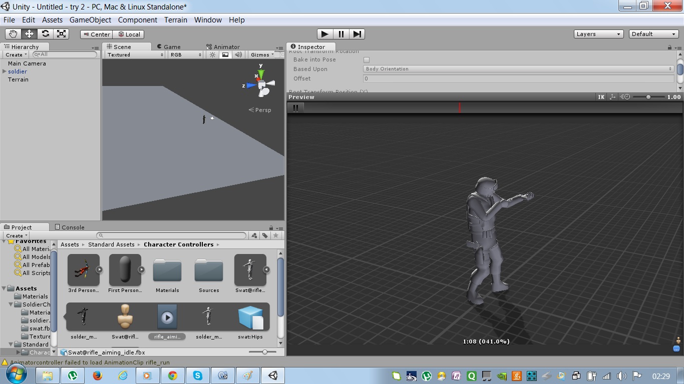Viewport: 684px width, 384px height.
Task: Click editor Pause button in toolbar
Action: click(x=341, y=34)
